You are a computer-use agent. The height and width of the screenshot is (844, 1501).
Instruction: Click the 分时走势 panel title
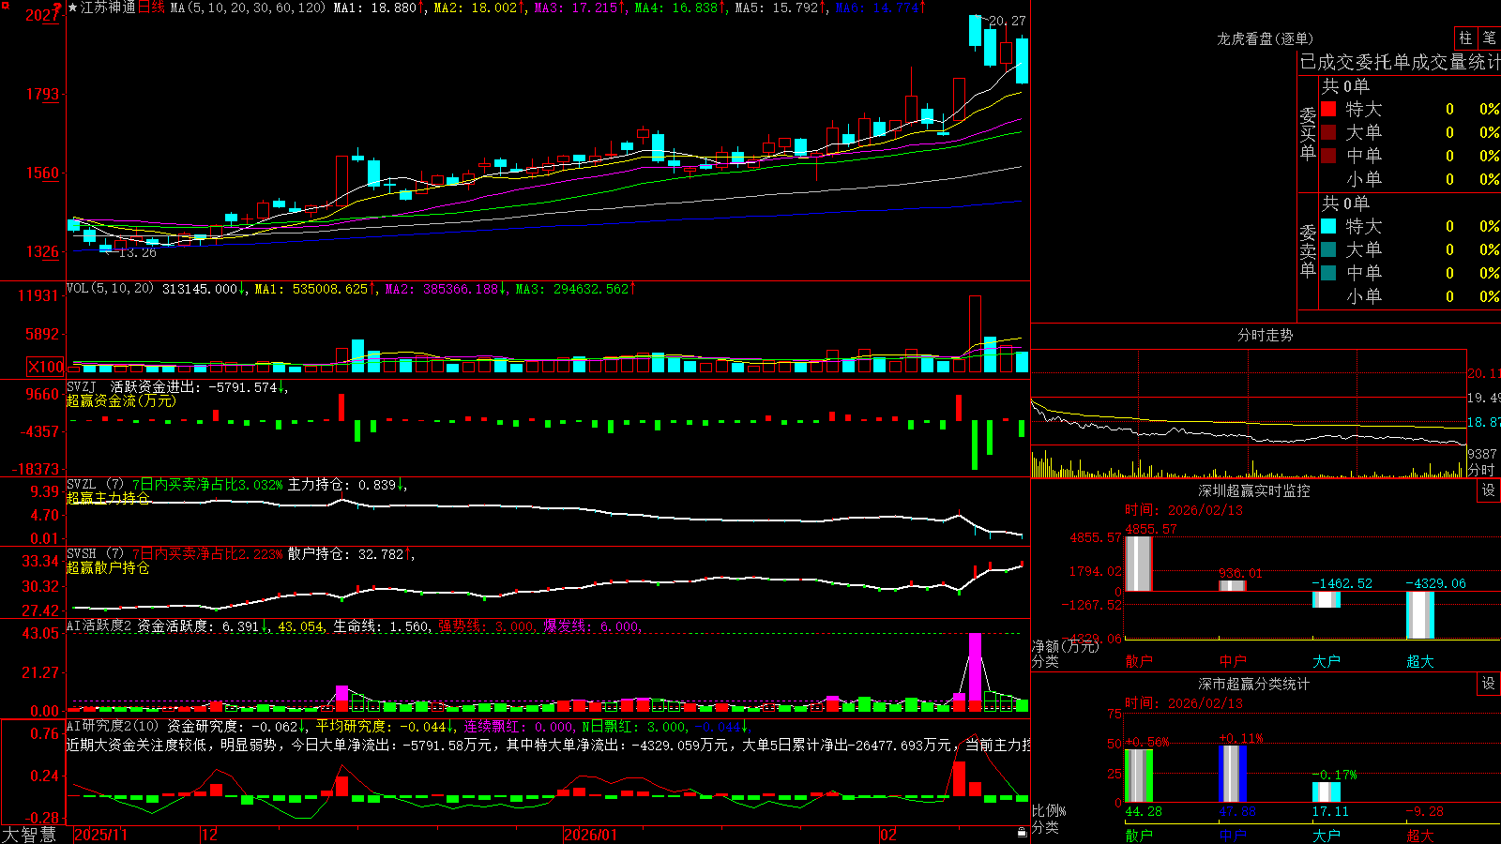(x=1265, y=335)
